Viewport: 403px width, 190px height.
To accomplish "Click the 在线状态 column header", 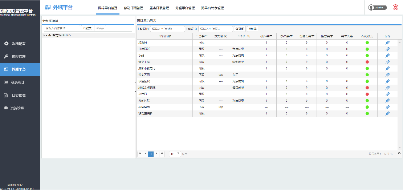I will (367, 36).
